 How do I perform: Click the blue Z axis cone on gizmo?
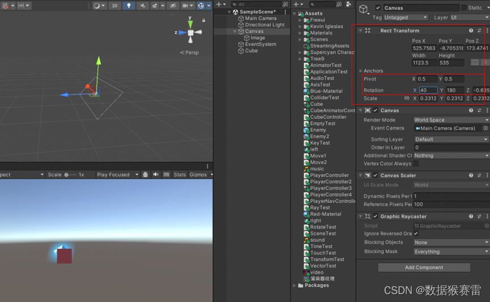coord(182,32)
